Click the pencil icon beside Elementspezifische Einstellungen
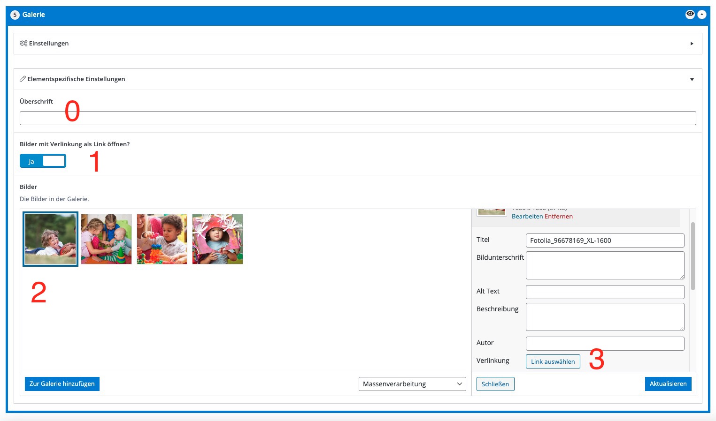Image resolution: width=716 pixels, height=421 pixels. pyautogui.click(x=23, y=79)
